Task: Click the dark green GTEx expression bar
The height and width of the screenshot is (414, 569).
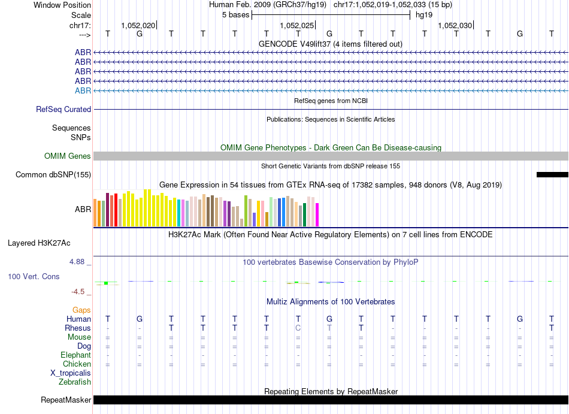Action: pos(304,215)
